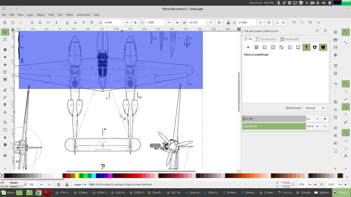Pick the yellow palette swatch

(77, 176)
